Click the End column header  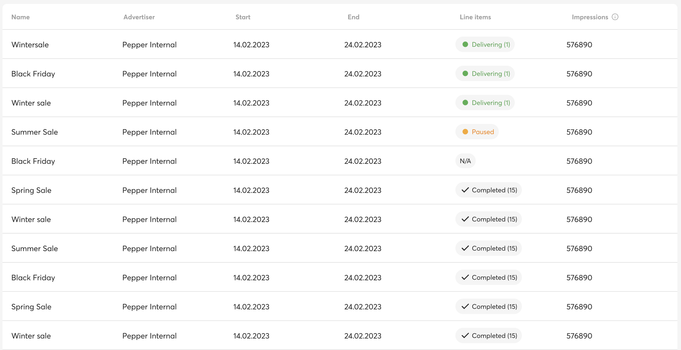[x=353, y=17]
